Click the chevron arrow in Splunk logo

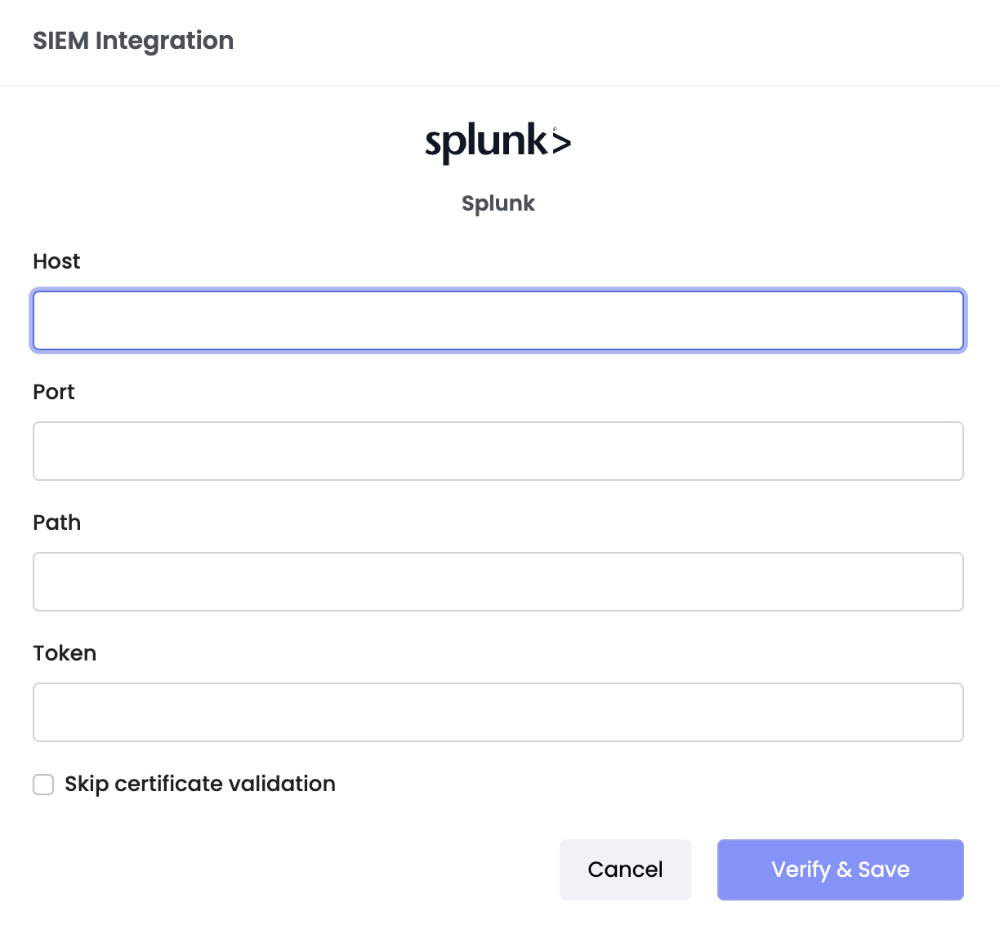[x=560, y=143]
